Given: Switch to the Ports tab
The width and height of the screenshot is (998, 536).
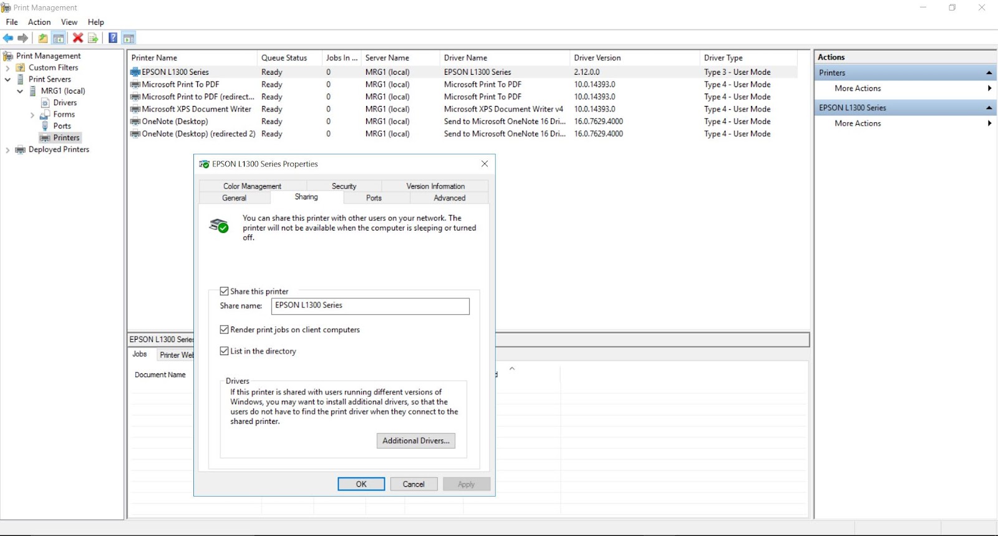Looking at the screenshot, I should pyautogui.click(x=374, y=198).
